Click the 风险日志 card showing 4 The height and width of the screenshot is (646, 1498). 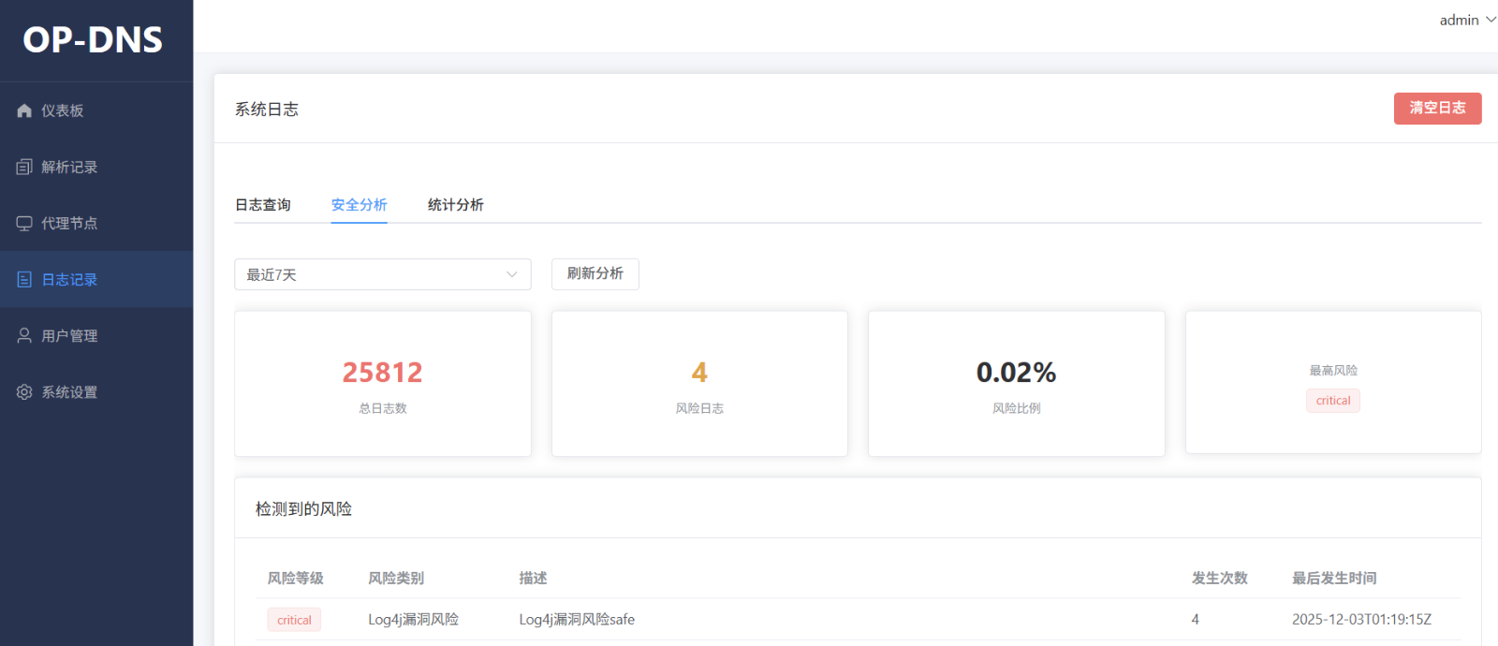(699, 384)
